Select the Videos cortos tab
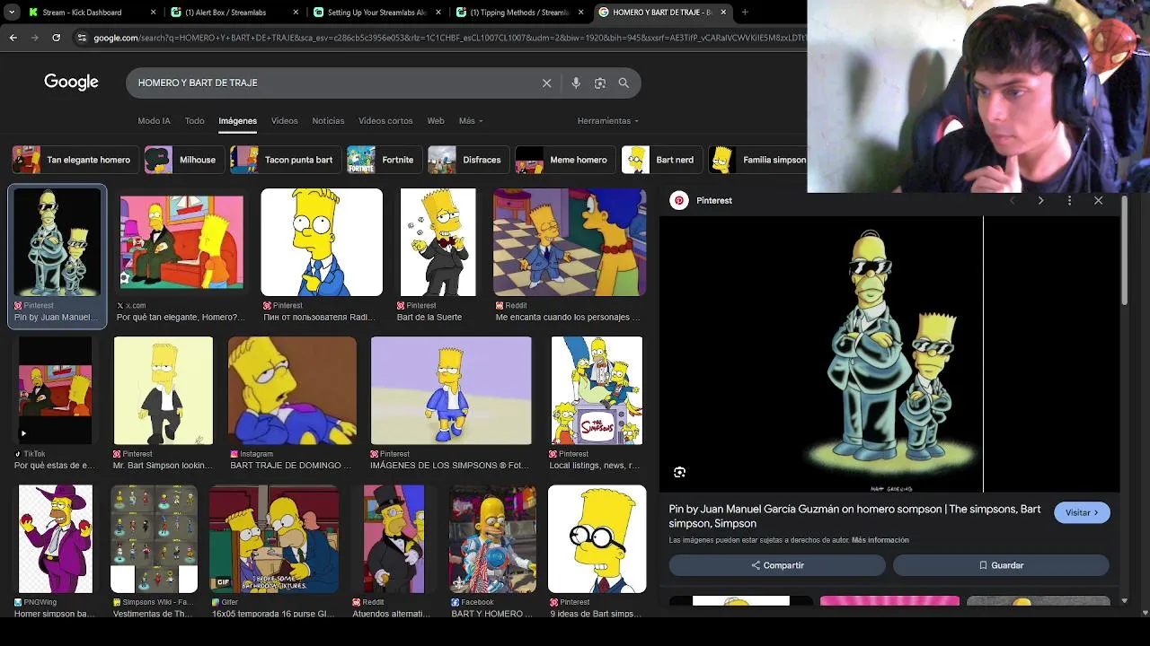This screenshot has width=1150, height=646. [385, 121]
